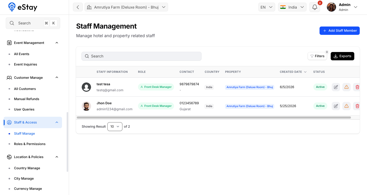
Task: Open Country Manage in sidebar
Action: pyautogui.click(x=27, y=168)
